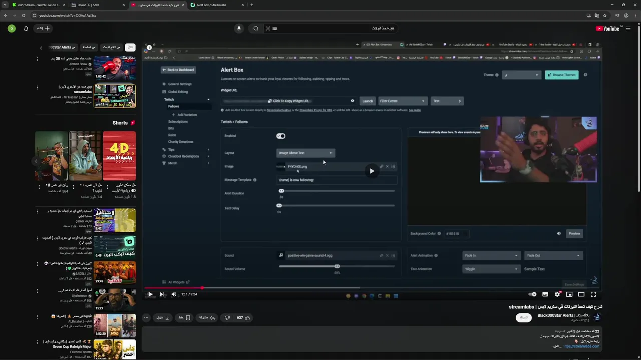
Task: Save video to playlist
Action: click(x=185, y=318)
